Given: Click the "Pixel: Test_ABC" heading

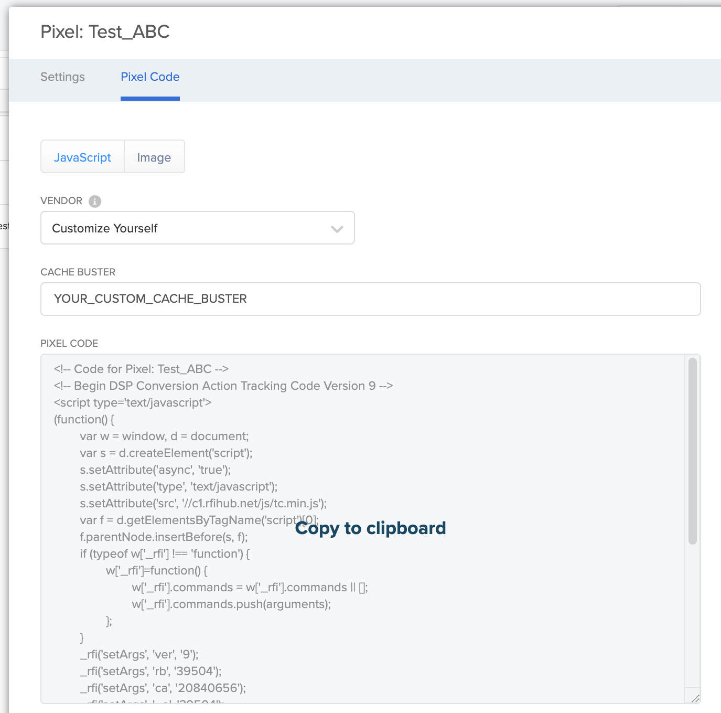Looking at the screenshot, I should pyautogui.click(x=105, y=32).
